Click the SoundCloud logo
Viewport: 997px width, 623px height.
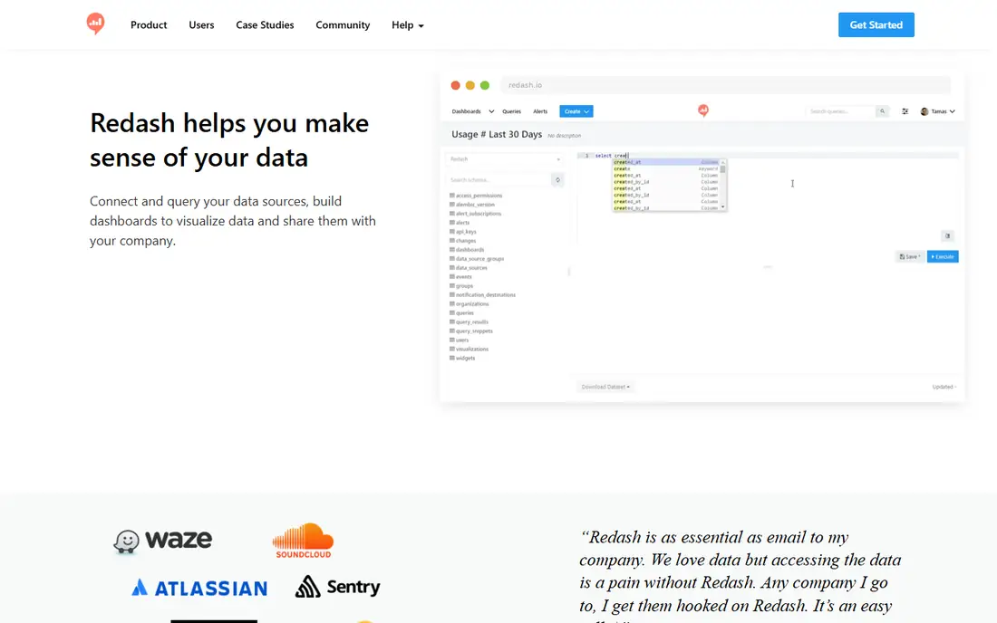click(304, 541)
